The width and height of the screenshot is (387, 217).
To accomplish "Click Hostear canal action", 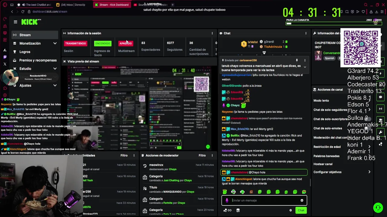I will tap(323, 164).
